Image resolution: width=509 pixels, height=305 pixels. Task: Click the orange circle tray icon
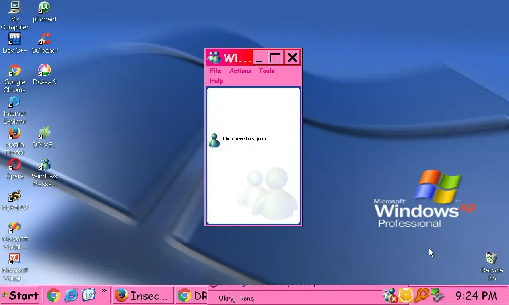pos(406,295)
